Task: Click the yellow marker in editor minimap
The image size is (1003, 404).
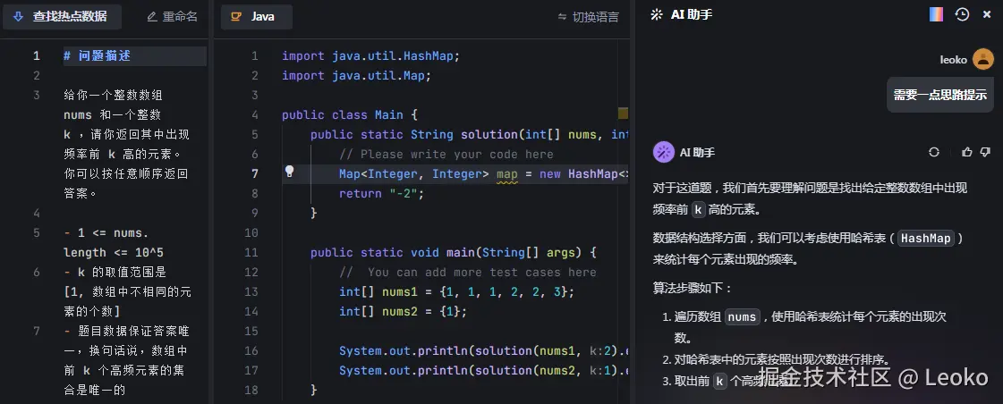Action: 623,114
